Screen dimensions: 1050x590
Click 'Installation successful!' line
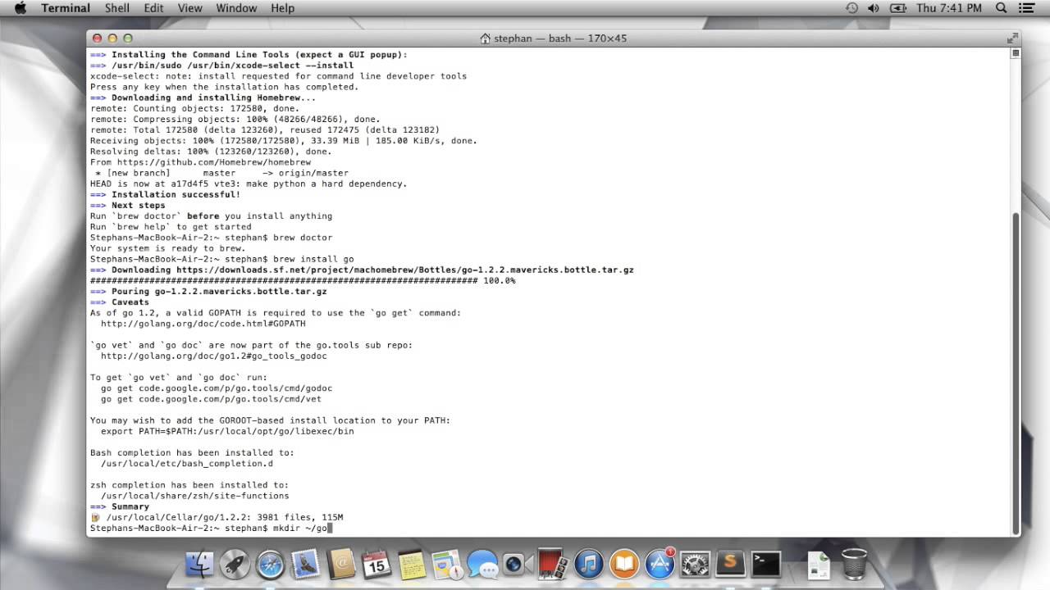(165, 194)
